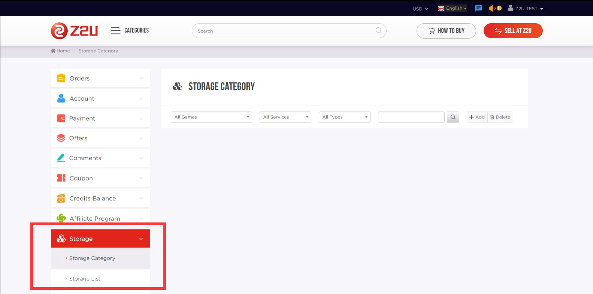Expand the Orders sidebar section
Image resolution: width=593 pixels, height=294 pixels.
(100, 78)
